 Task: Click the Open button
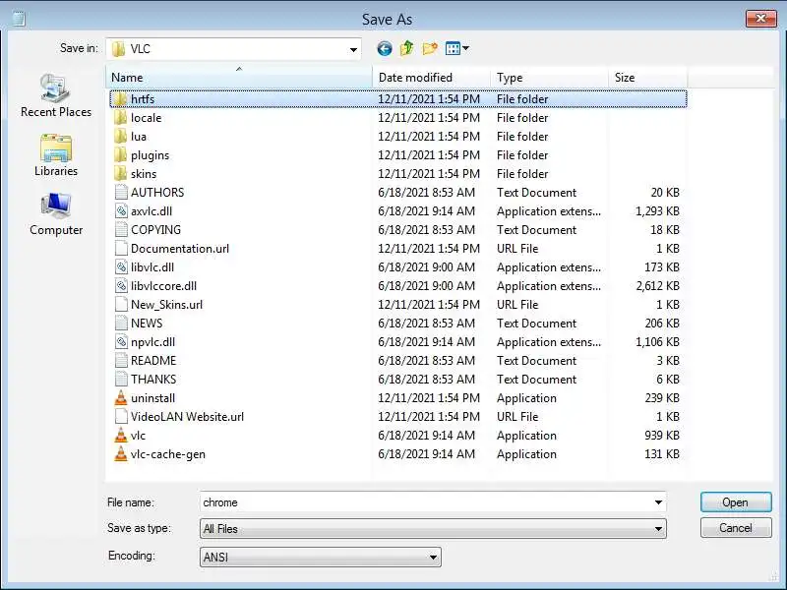point(736,502)
